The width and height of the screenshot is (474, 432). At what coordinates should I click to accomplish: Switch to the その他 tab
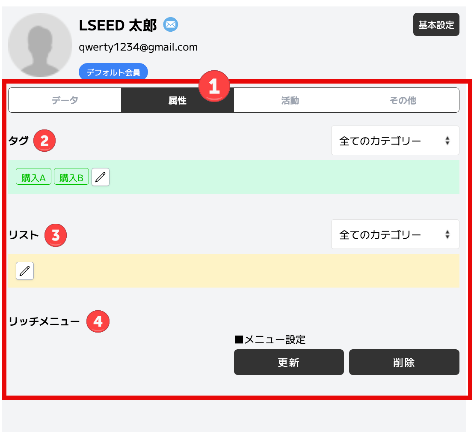[x=403, y=100]
